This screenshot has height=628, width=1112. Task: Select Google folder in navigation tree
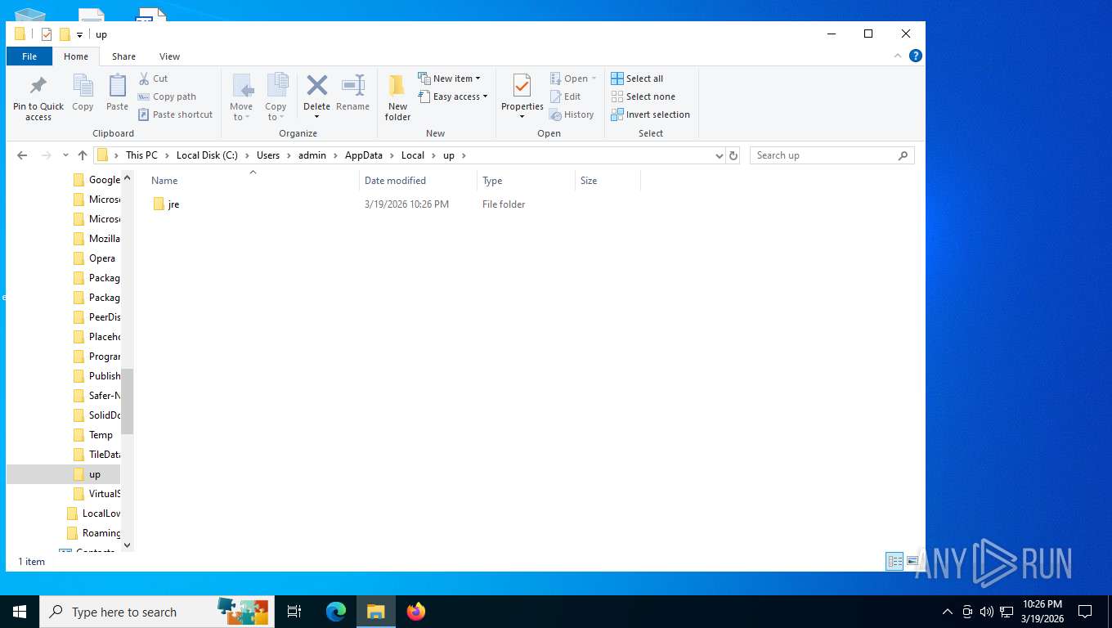coord(104,180)
